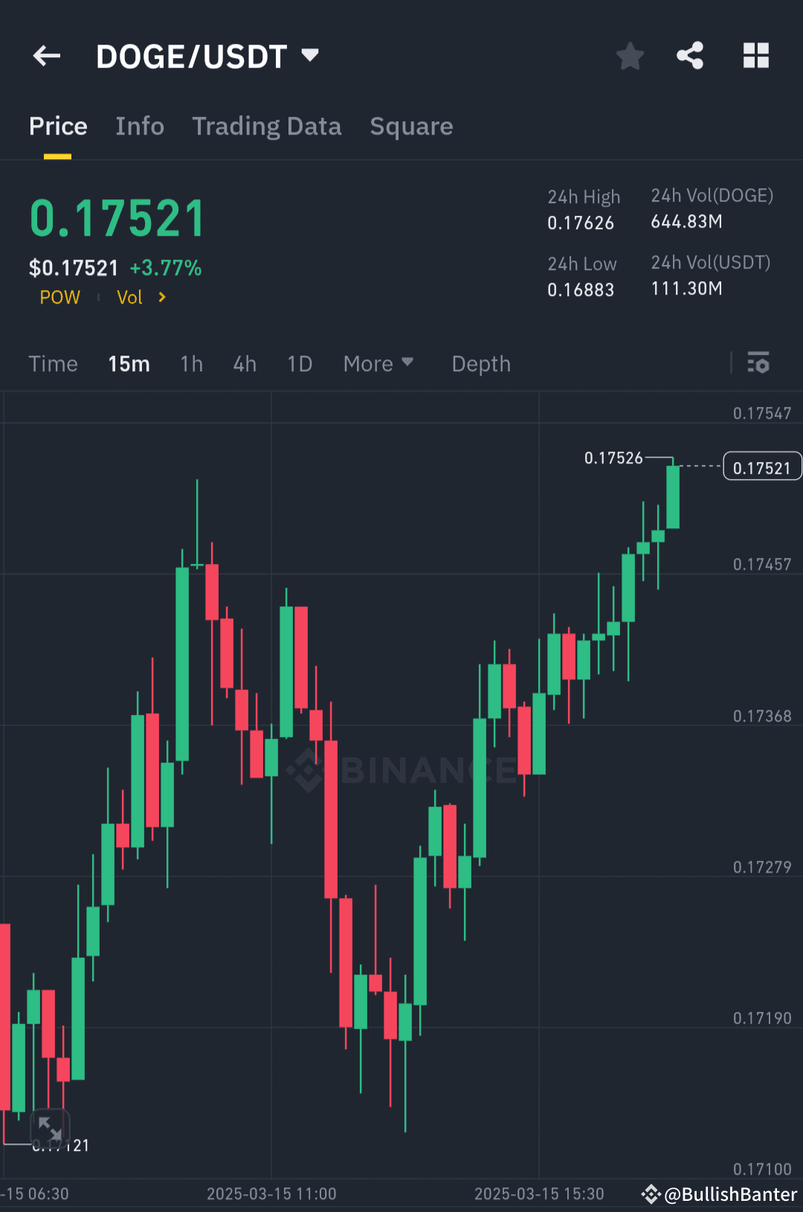803x1212 pixels.
Task: Open the Info tab
Action: (x=139, y=126)
